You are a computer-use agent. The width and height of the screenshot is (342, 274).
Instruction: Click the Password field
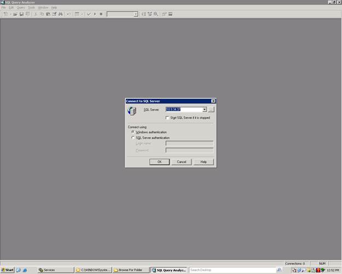189,150
